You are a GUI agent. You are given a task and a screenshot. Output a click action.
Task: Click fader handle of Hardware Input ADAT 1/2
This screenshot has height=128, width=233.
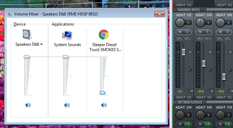point(184,52)
